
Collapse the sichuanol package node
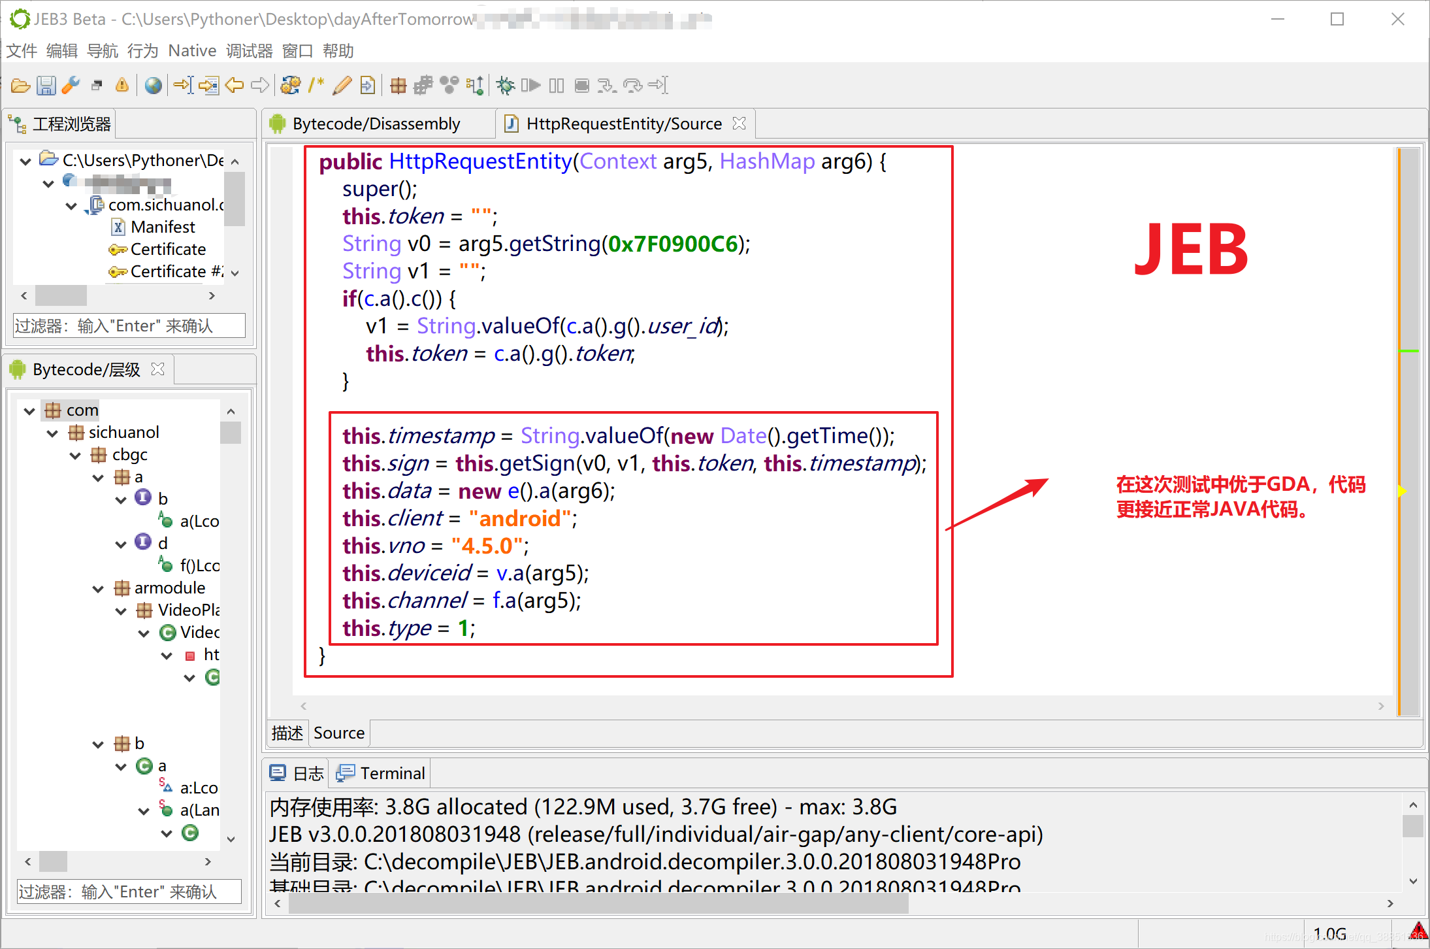(x=53, y=433)
